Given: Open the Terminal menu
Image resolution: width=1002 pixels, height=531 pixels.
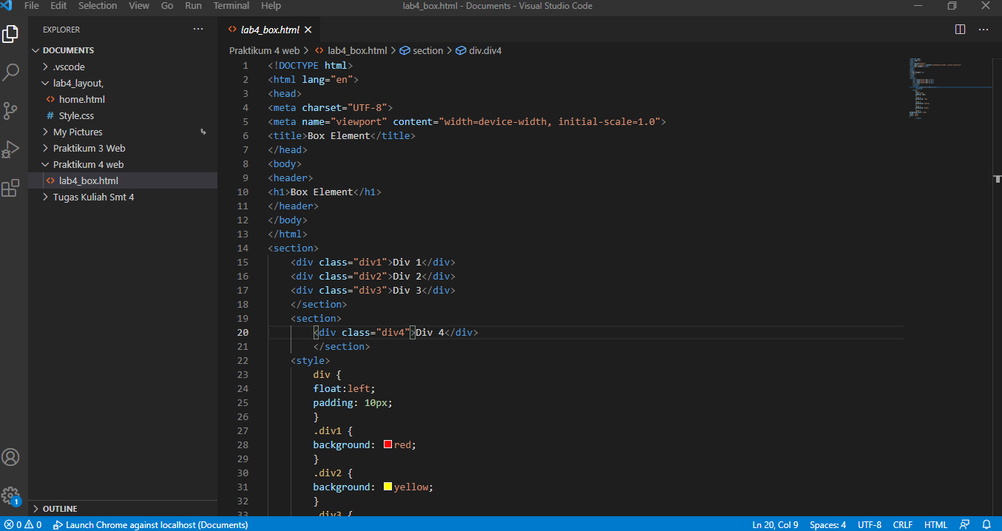Looking at the screenshot, I should tap(231, 6).
